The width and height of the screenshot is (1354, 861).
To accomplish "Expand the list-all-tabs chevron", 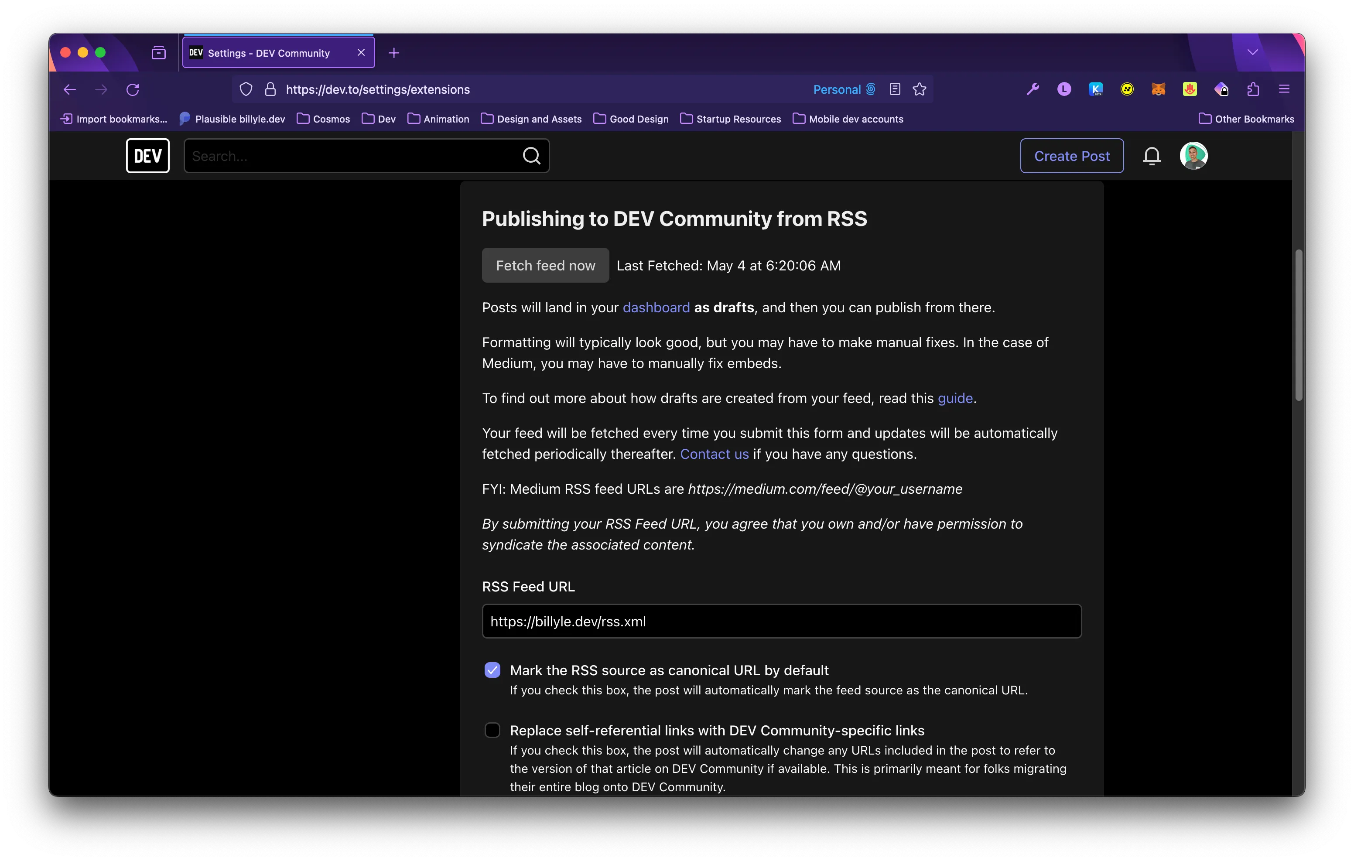I will click(x=1252, y=52).
